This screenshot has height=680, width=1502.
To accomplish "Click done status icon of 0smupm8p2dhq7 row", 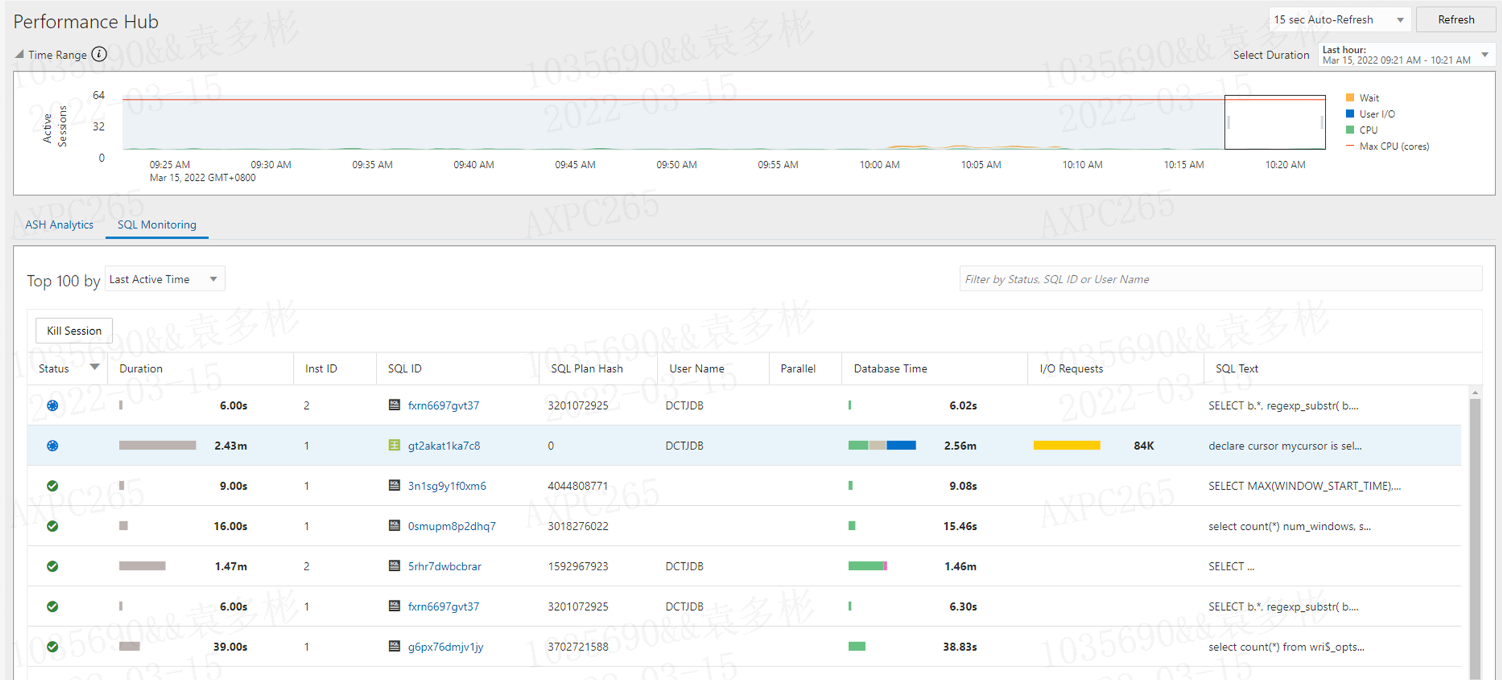I will click(x=53, y=526).
